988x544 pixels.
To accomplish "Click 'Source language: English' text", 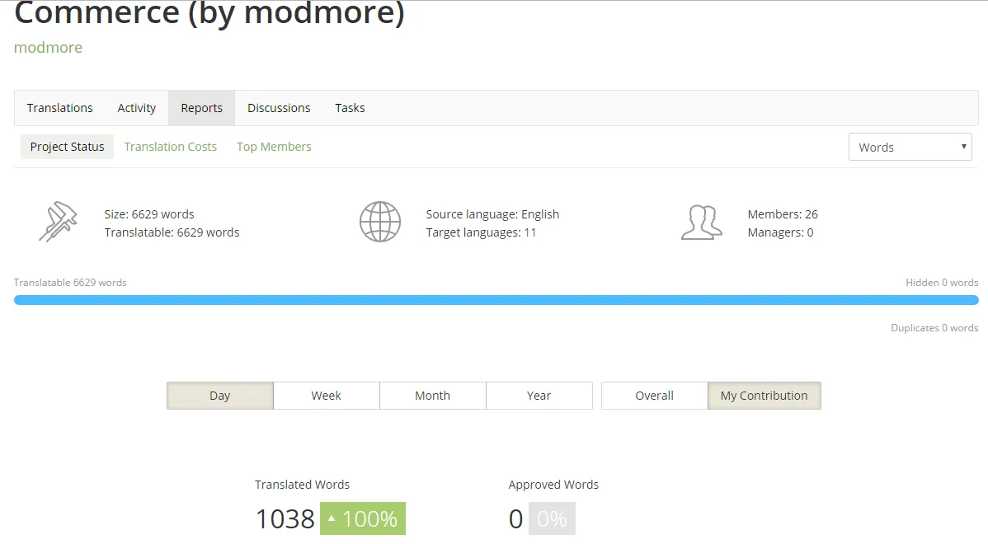I will 492,214.
